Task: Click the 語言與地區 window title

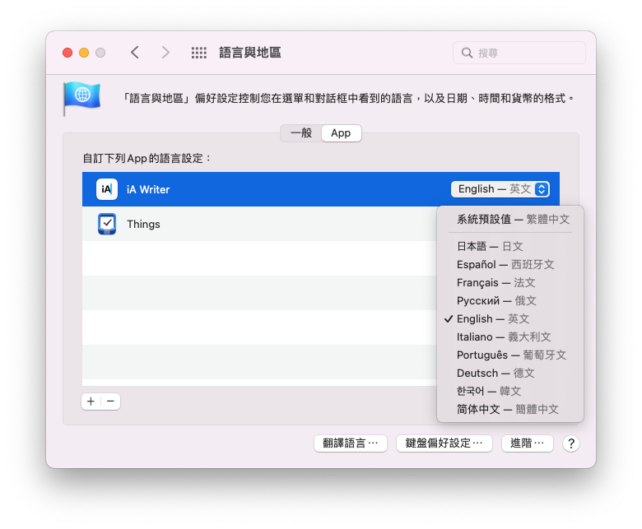Action: pos(250,53)
